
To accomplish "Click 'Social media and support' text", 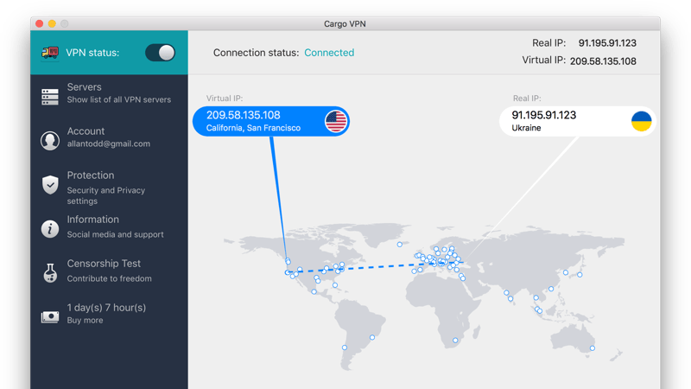I will pos(115,234).
